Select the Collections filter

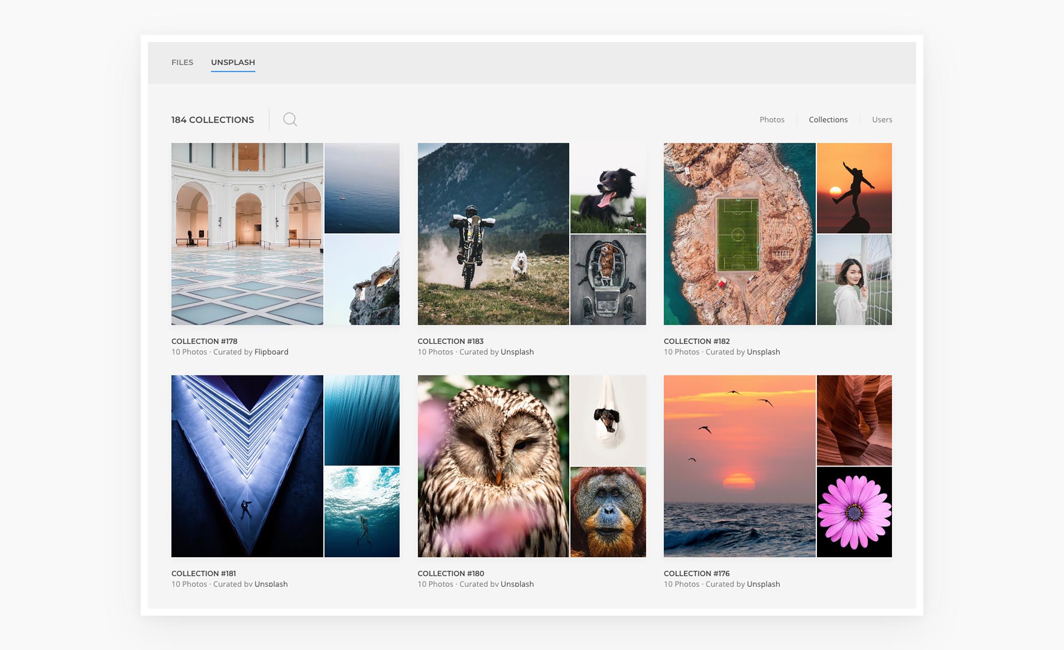828,120
